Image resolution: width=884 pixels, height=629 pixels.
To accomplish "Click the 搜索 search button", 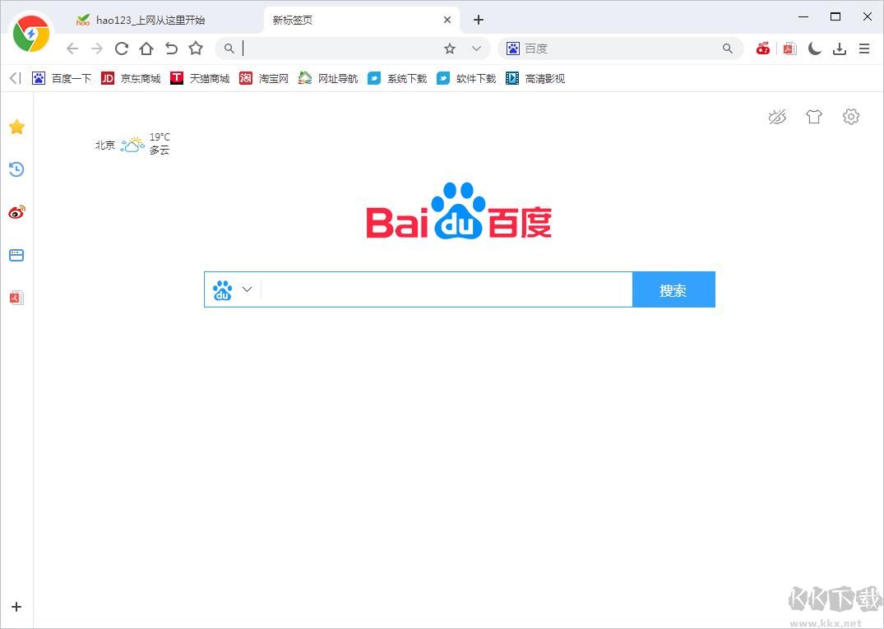I will click(673, 289).
